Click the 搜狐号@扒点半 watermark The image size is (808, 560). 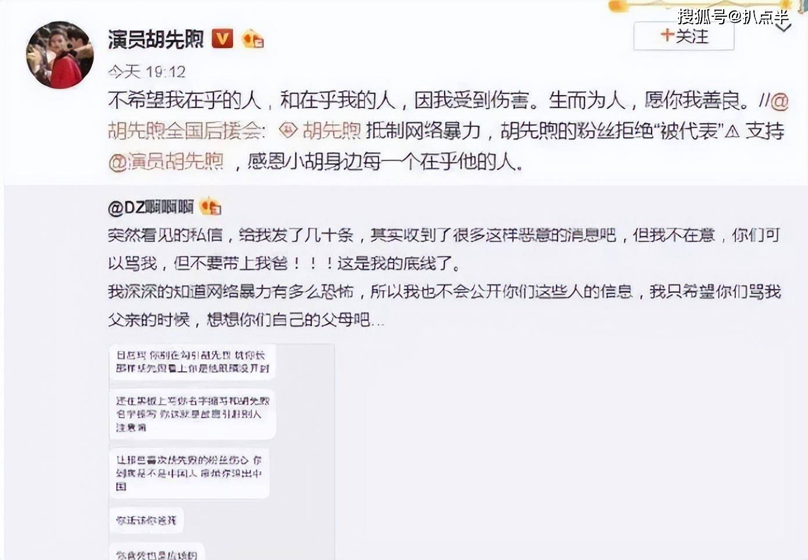tap(734, 16)
